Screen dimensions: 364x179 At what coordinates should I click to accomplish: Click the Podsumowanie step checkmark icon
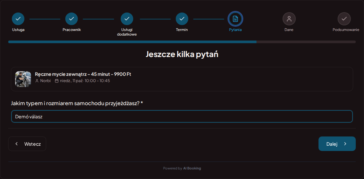coord(344,19)
